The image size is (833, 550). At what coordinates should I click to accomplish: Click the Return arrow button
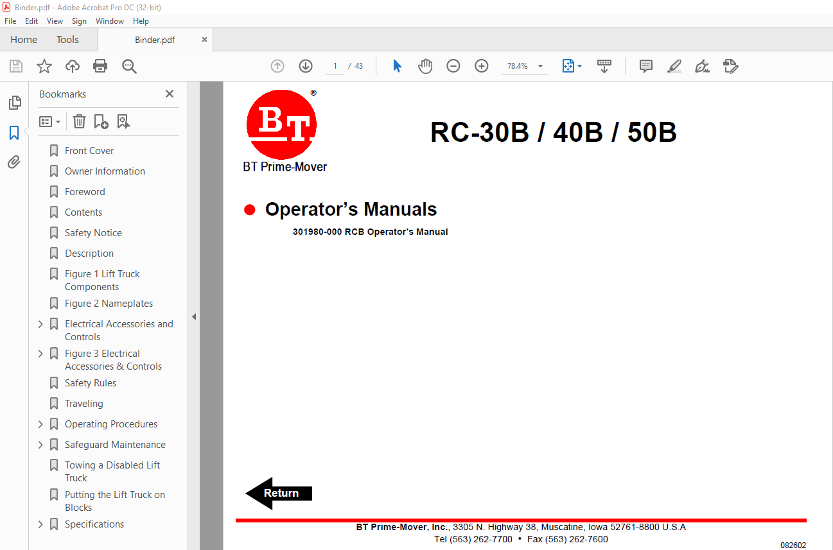coord(279,493)
